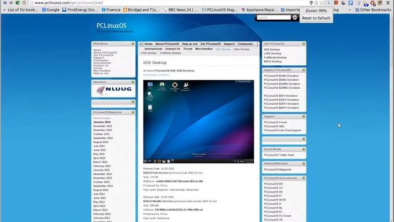Open Community in the top navigation
Screen dimensions: 394x222
click(x=245, y=44)
